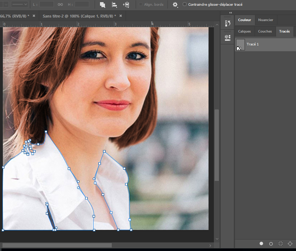This screenshot has width=296, height=251.
Task: Stroke path with brush icon
Action: click(271, 243)
